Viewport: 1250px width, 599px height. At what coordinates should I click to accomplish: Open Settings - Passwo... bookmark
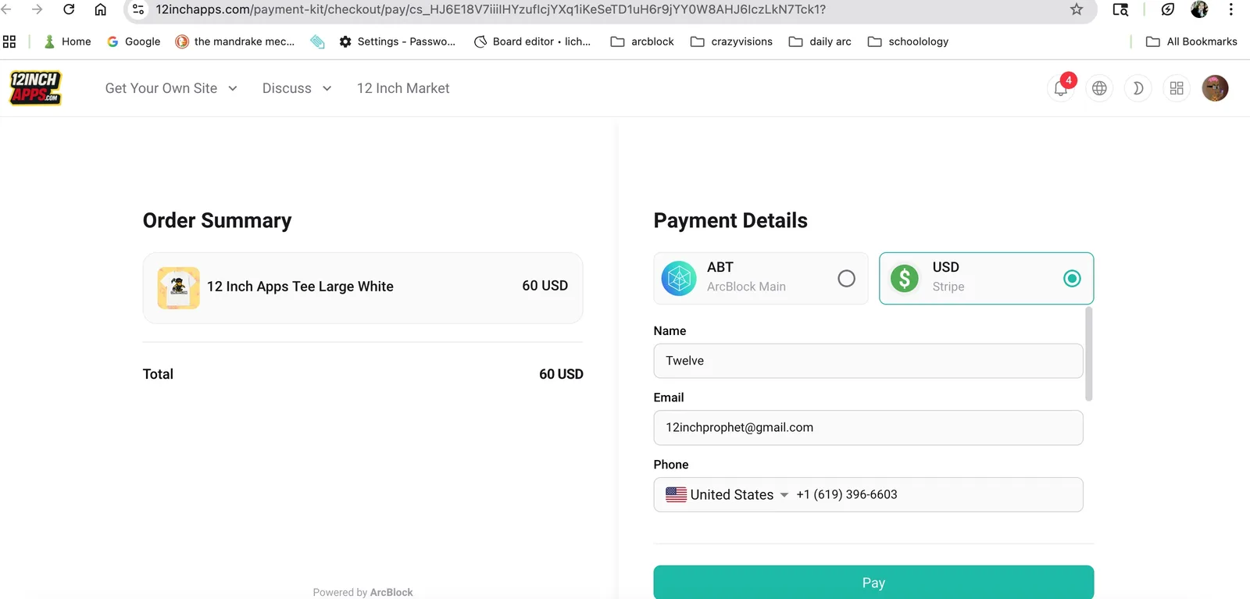[397, 41]
